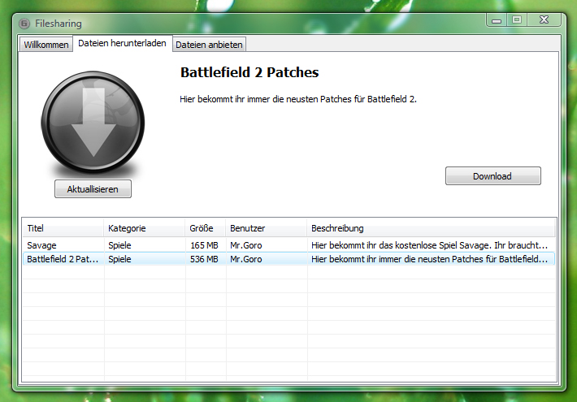Click the 165 MB size cell
Viewport: 577px width, 402px height.
pyautogui.click(x=204, y=245)
